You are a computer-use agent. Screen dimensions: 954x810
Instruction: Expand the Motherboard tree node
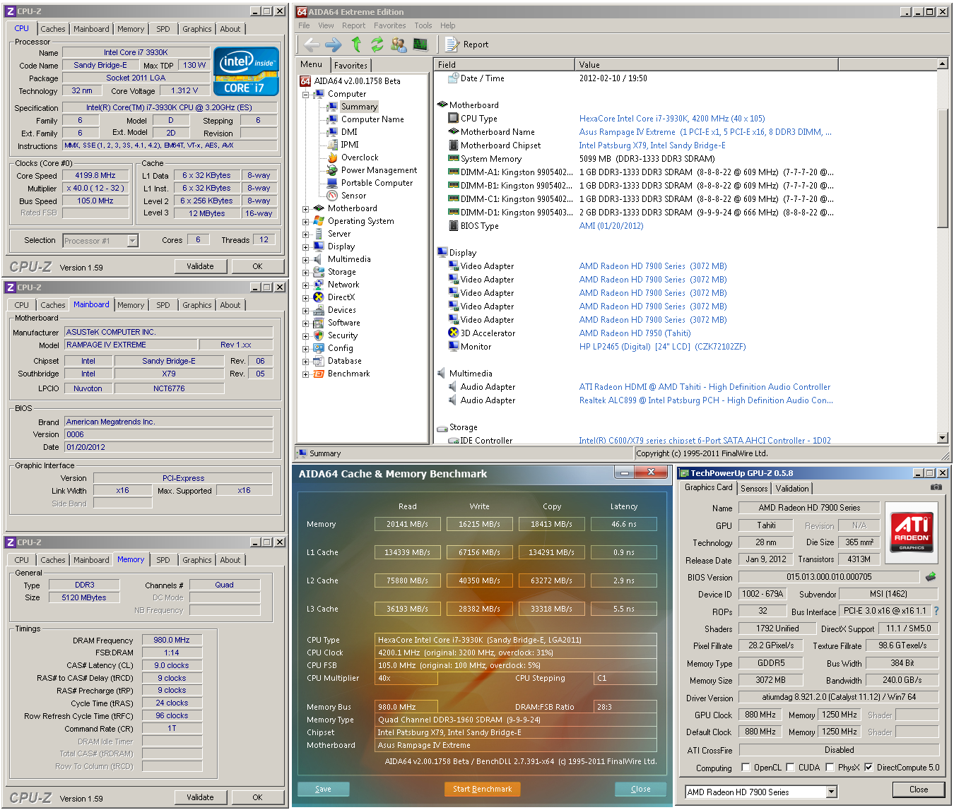pyautogui.click(x=306, y=208)
